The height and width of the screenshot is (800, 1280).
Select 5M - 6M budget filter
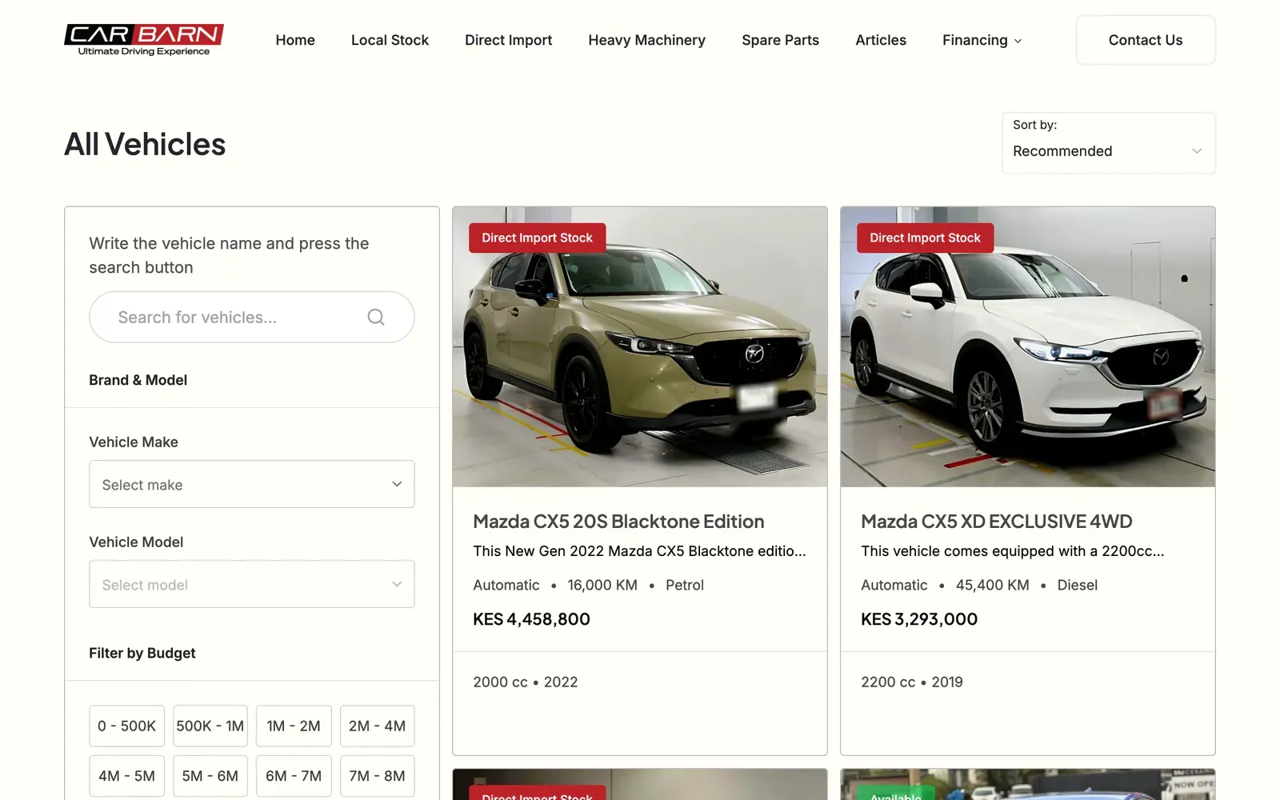click(x=210, y=776)
